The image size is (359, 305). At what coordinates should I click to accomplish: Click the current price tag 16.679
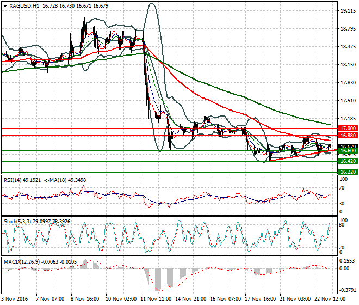(346, 147)
